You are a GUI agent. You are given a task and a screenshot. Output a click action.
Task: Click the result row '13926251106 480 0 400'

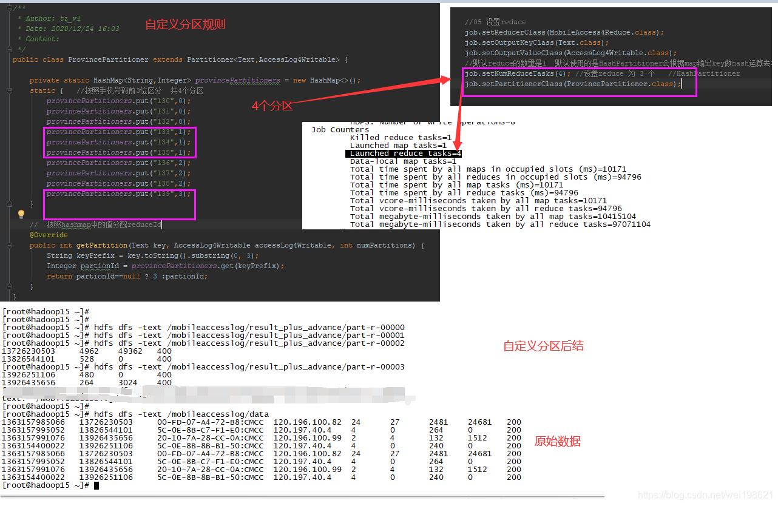pyautogui.click(x=87, y=375)
